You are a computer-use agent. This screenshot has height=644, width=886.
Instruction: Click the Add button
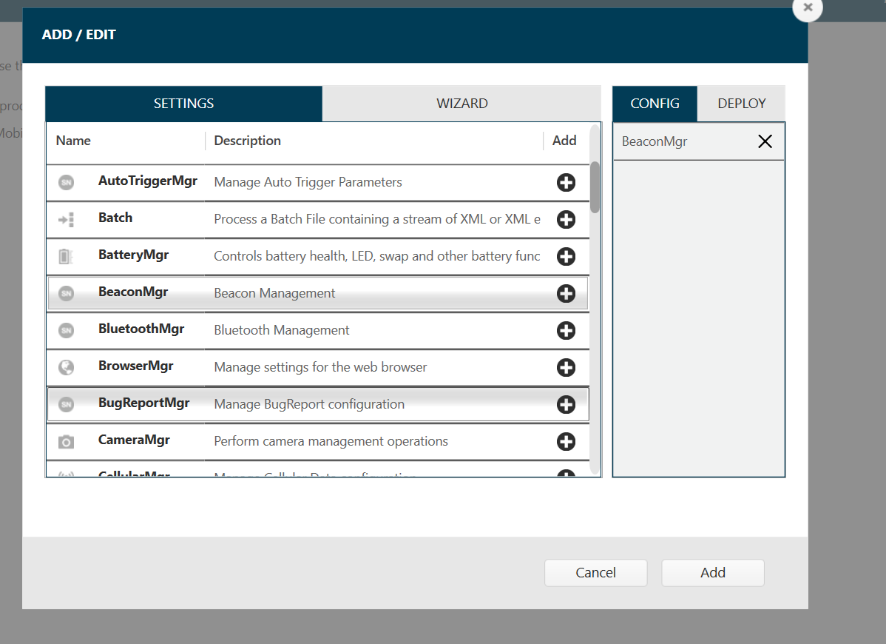point(712,572)
